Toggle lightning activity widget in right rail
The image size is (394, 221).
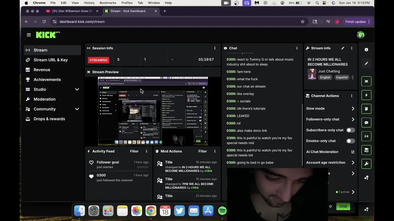pos(366,95)
